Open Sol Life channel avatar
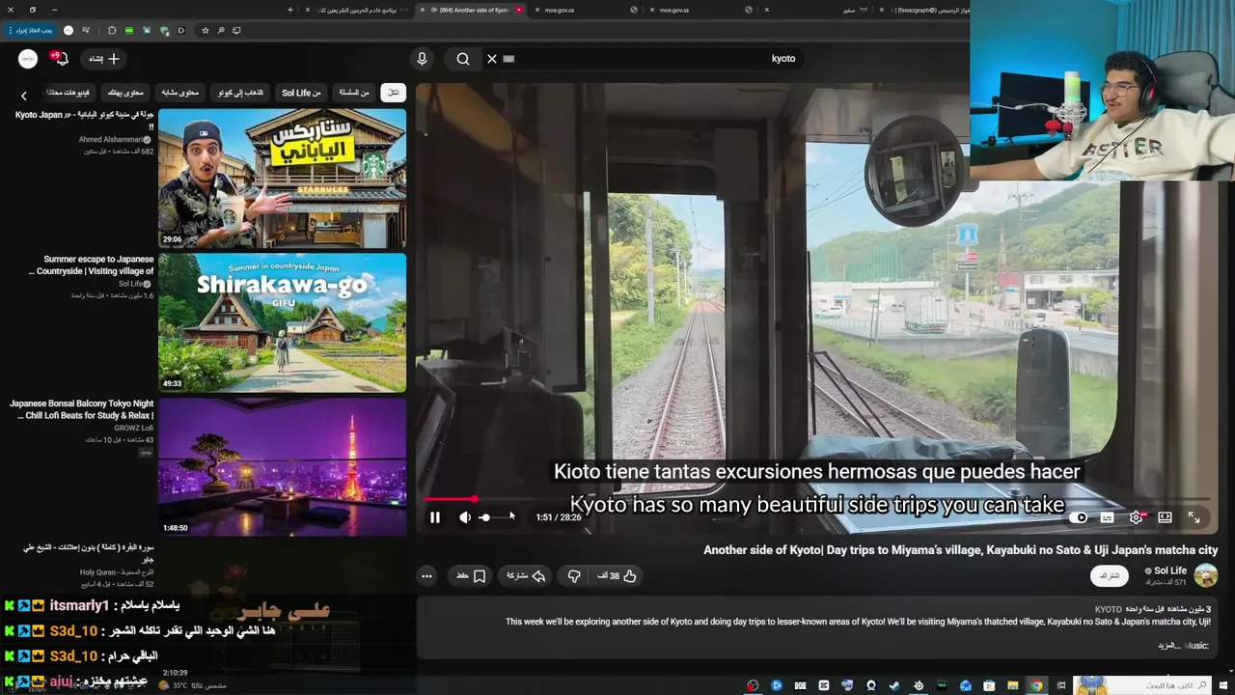Image resolution: width=1235 pixels, height=695 pixels. pyautogui.click(x=1206, y=576)
